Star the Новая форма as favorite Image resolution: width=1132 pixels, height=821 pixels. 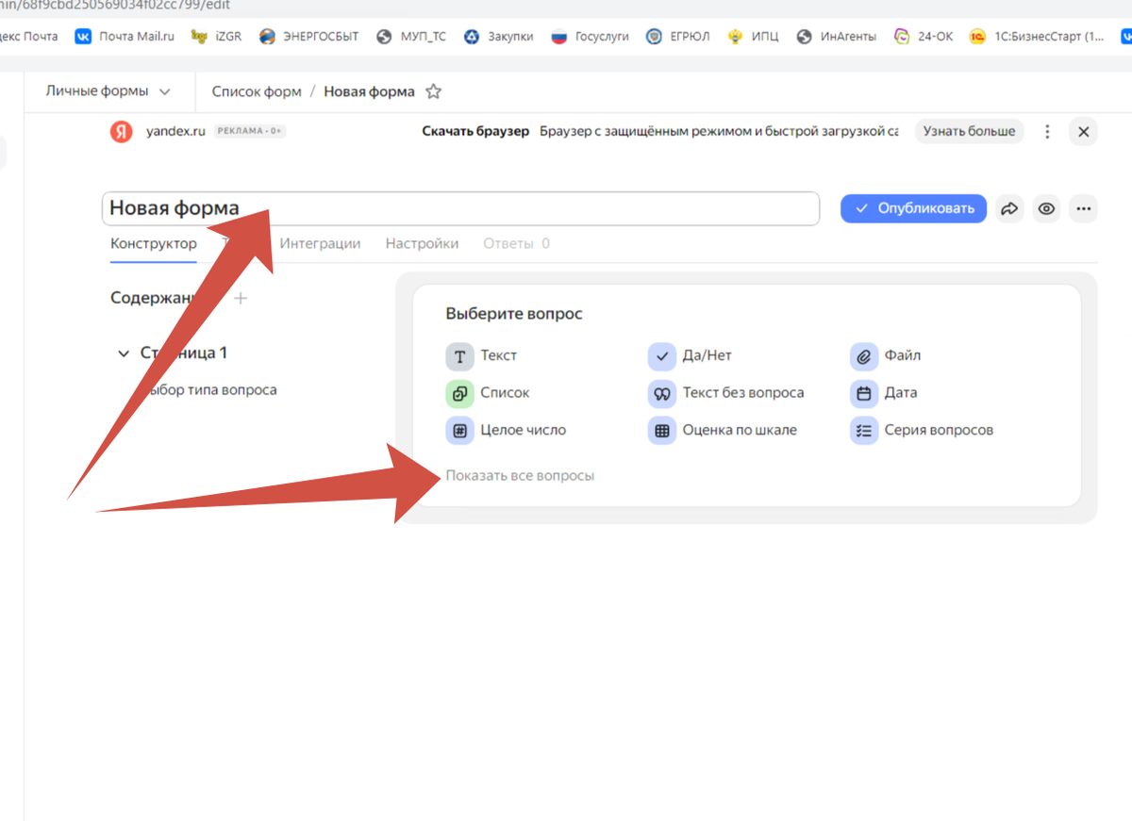click(433, 91)
